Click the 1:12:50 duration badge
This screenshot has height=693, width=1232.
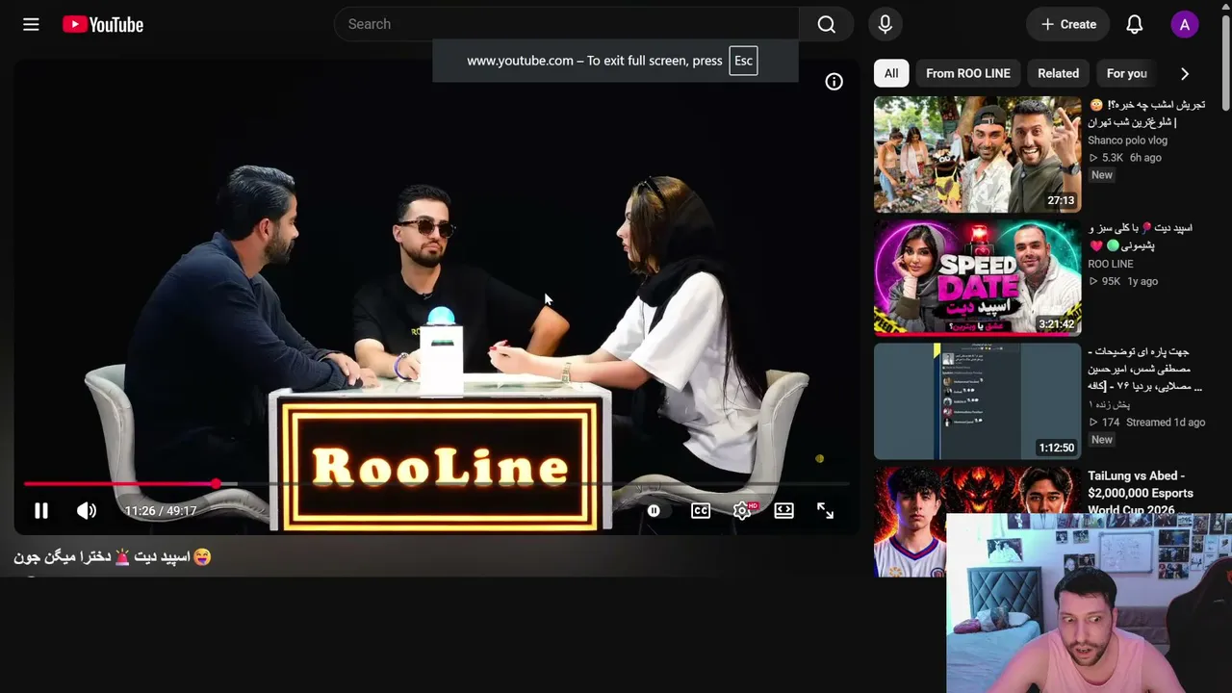(x=1056, y=448)
